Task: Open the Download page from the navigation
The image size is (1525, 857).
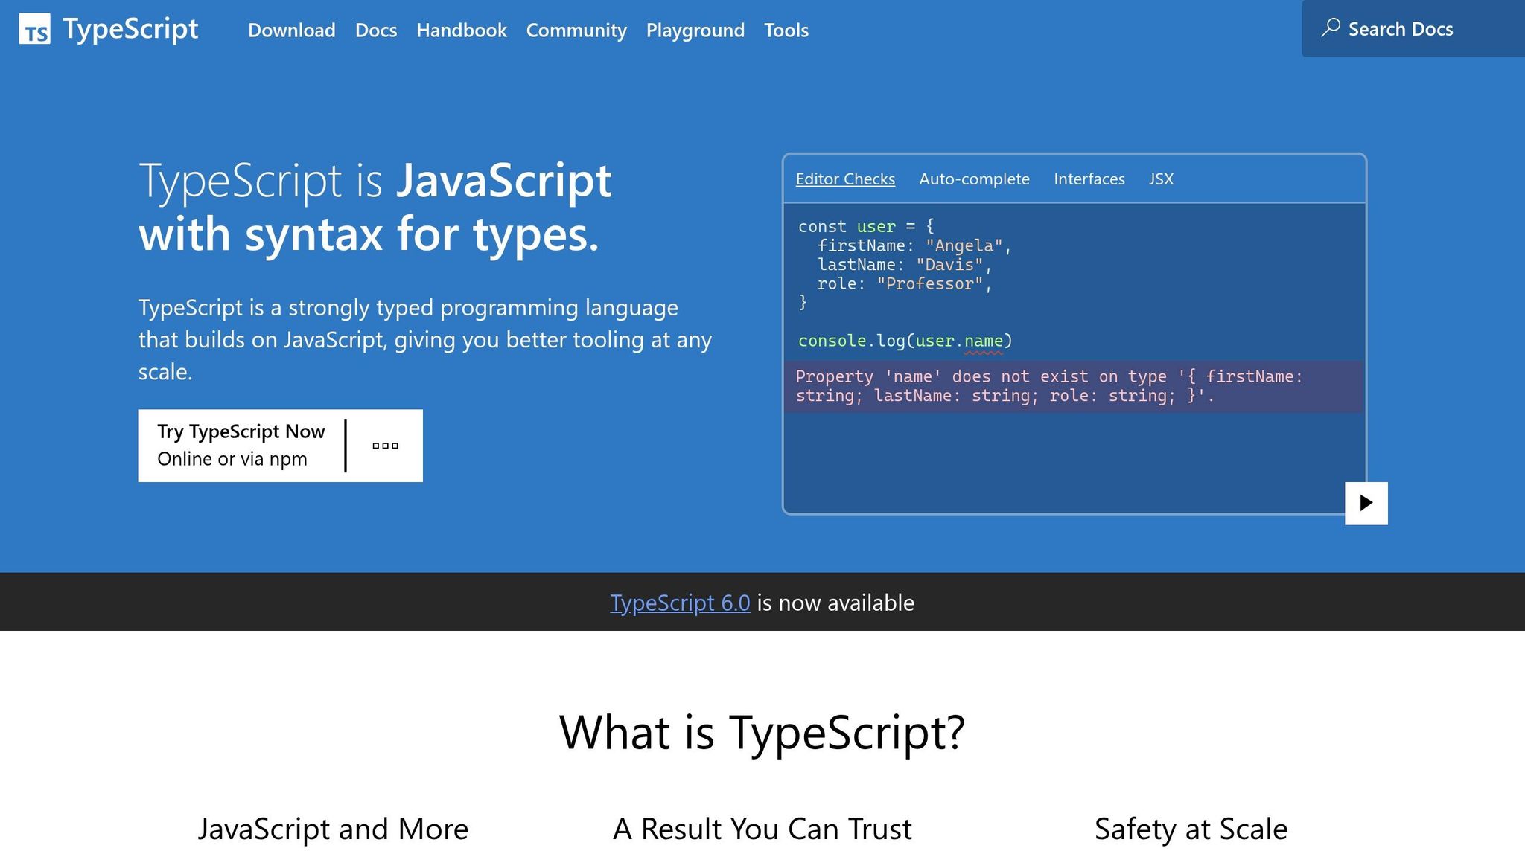Action: 291,31
